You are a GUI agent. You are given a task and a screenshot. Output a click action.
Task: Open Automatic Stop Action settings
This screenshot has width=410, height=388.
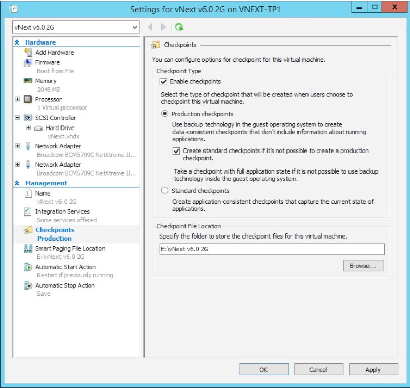click(x=65, y=285)
